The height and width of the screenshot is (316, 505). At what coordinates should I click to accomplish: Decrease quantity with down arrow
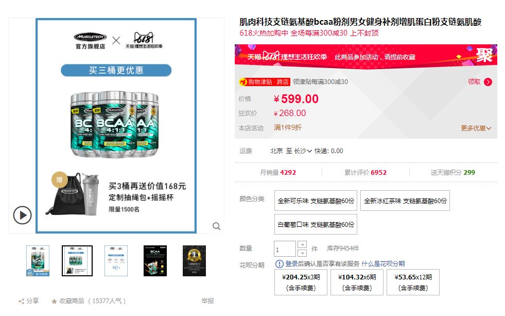coord(302,253)
